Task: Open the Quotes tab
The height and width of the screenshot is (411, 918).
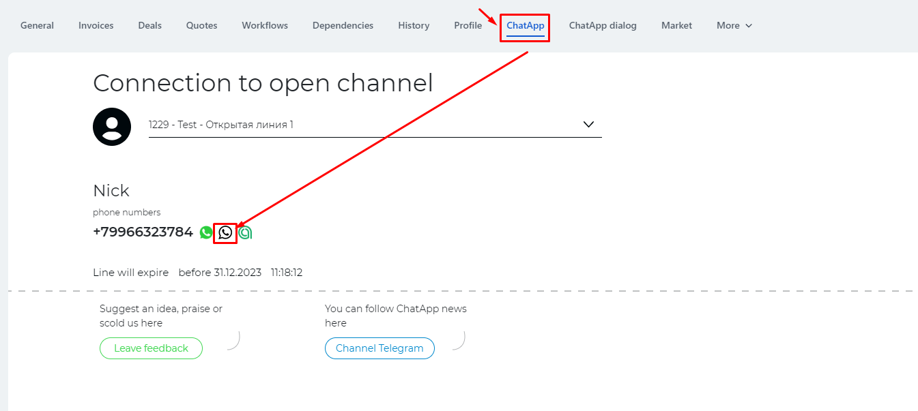Action: [x=202, y=25]
